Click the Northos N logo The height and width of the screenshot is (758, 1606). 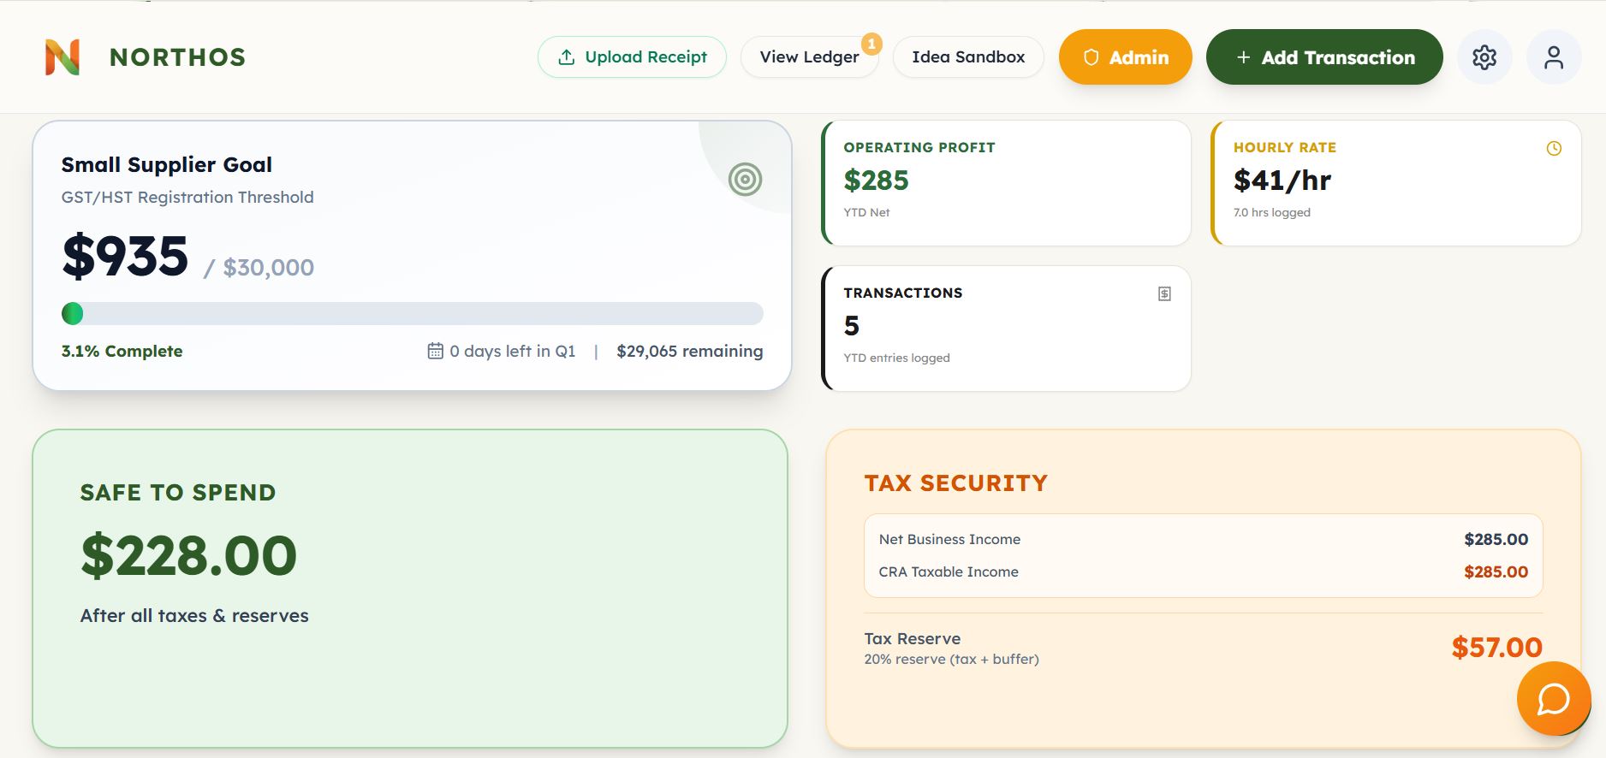pos(62,57)
